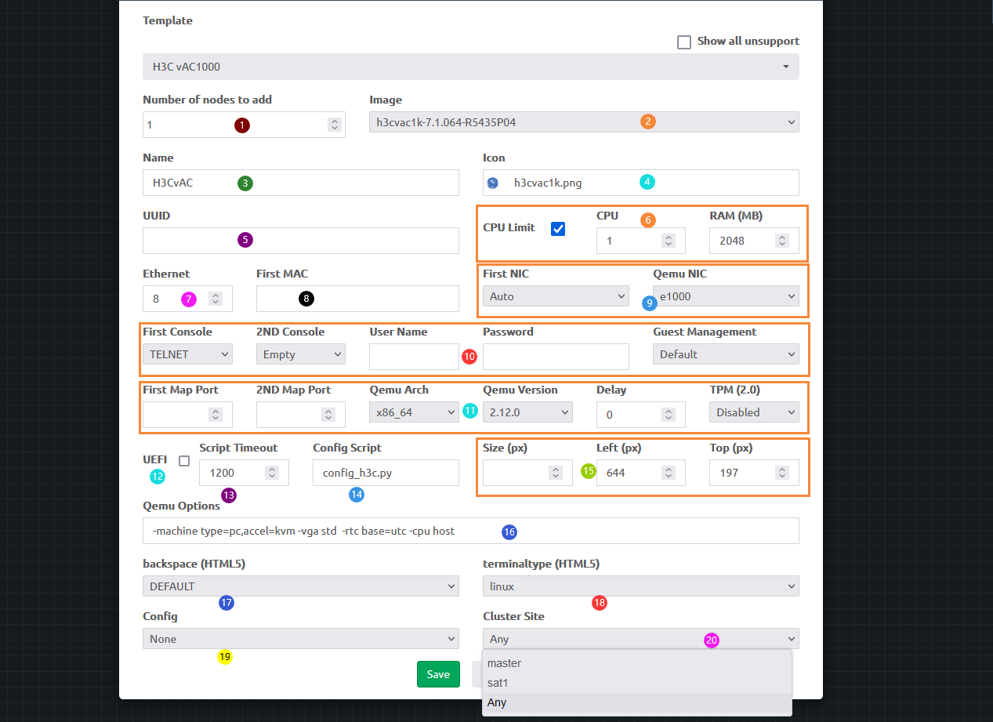The height and width of the screenshot is (722, 993).
Task: Open the Qemu NIC dropdown set to e1000
Action: [726, 296]
